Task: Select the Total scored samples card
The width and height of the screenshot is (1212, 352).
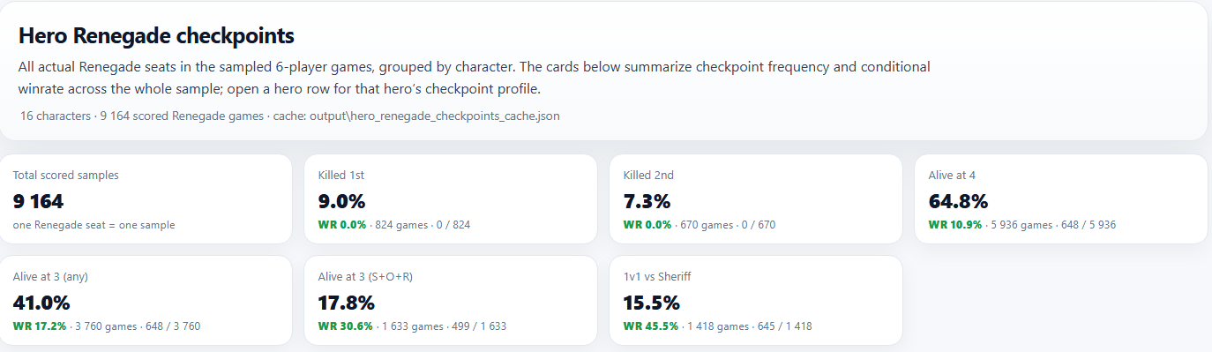Action: pyautogui.click(x=146, y=199)
